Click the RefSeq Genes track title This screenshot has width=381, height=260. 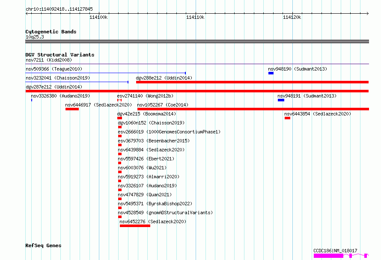43,245
